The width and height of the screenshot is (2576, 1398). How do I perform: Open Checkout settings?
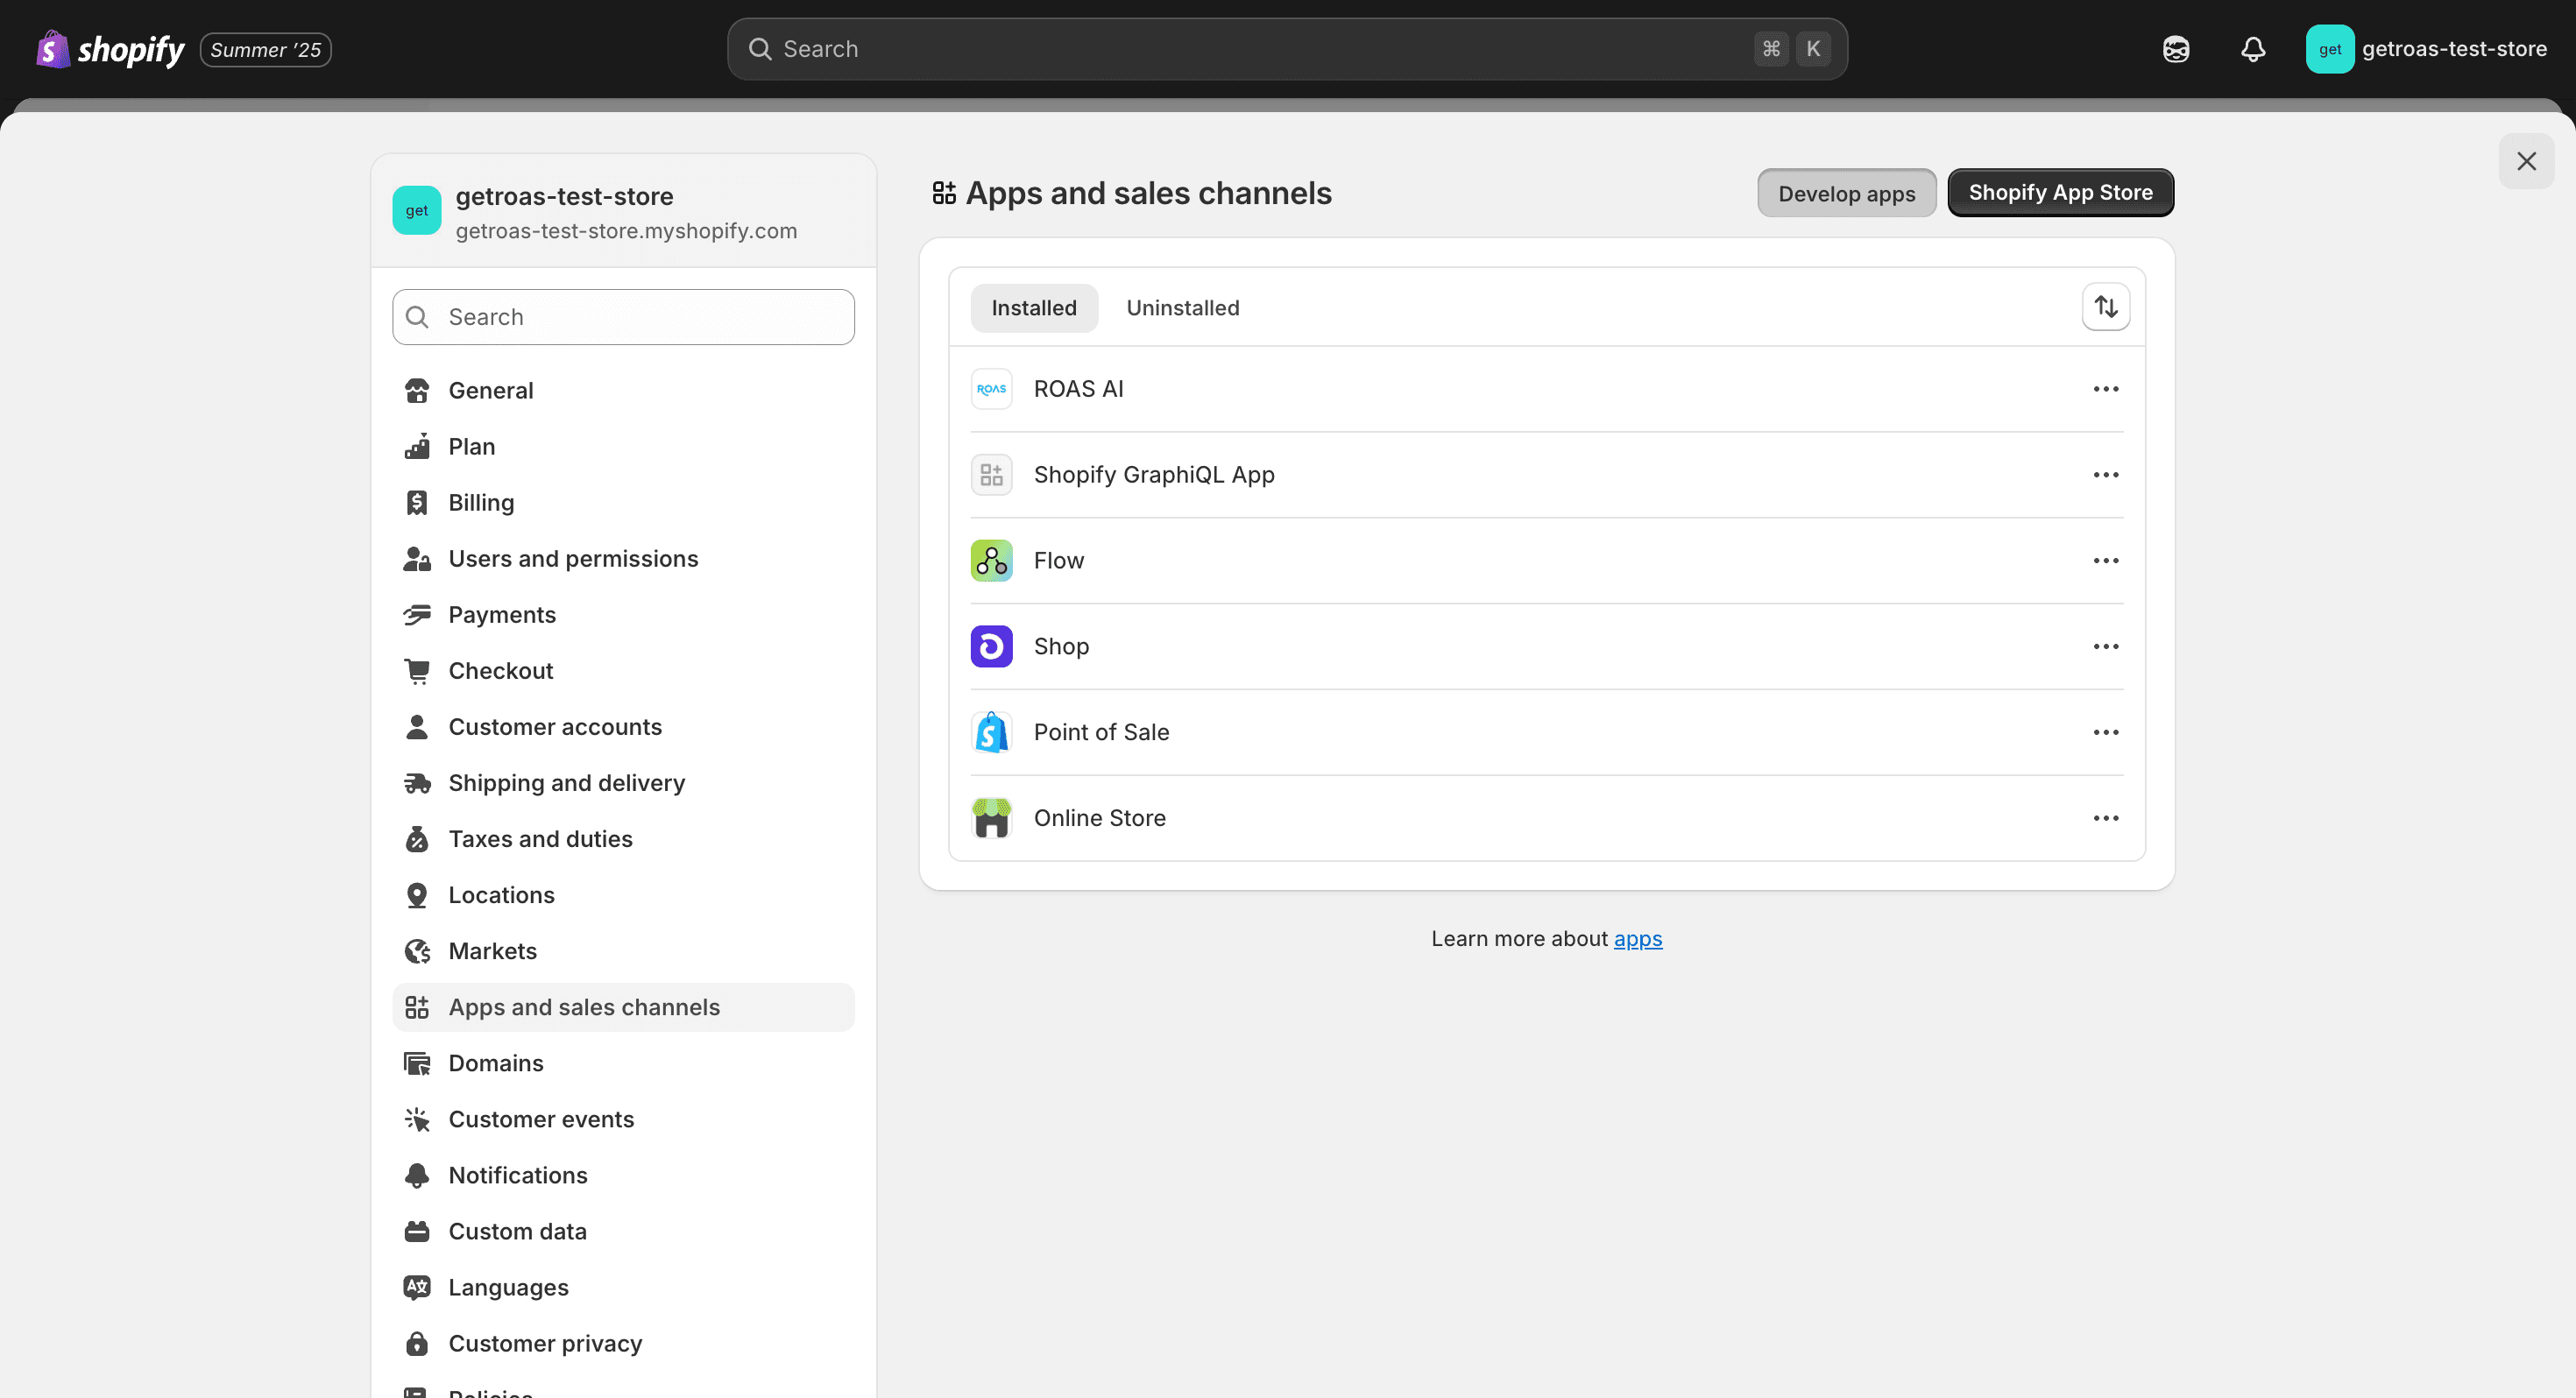tap(623, 670)
